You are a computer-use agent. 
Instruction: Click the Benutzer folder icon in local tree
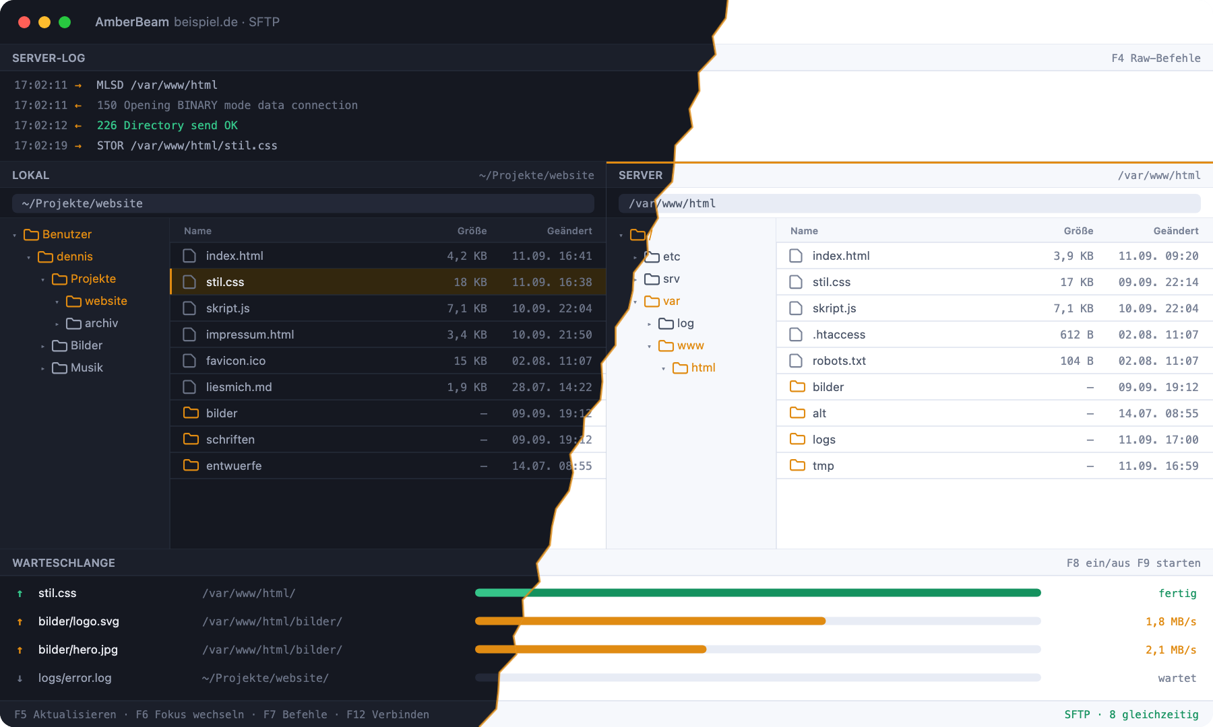[31, 234]
